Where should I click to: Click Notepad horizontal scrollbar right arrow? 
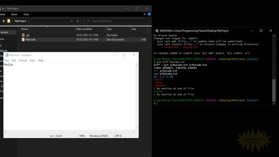(133, 131)
